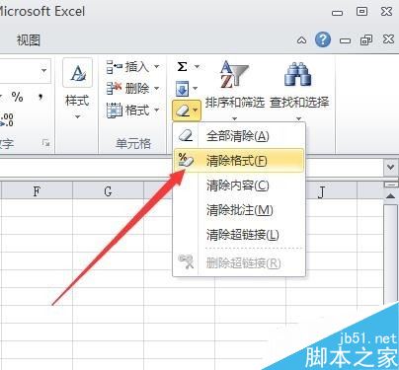This screenshot has width=399, height=370.
Task: Open the 视图 ribbon tab
Action: pos(29,40)
